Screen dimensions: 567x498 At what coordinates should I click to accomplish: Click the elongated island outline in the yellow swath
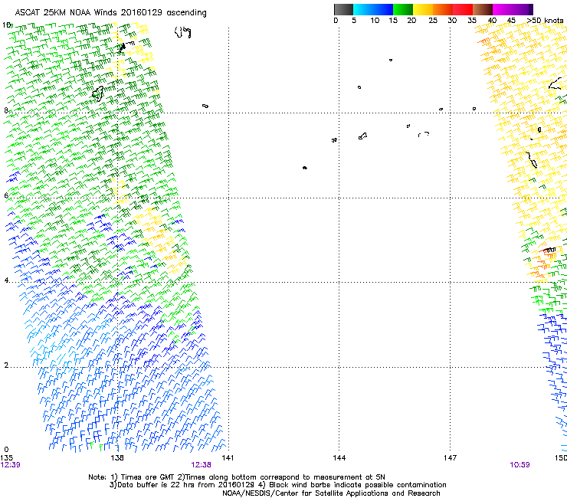pyautogui.click(x=532, y=160)
